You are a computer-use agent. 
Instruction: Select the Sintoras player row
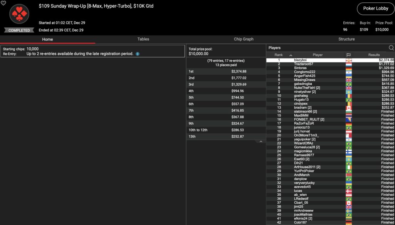coord(301,68)
